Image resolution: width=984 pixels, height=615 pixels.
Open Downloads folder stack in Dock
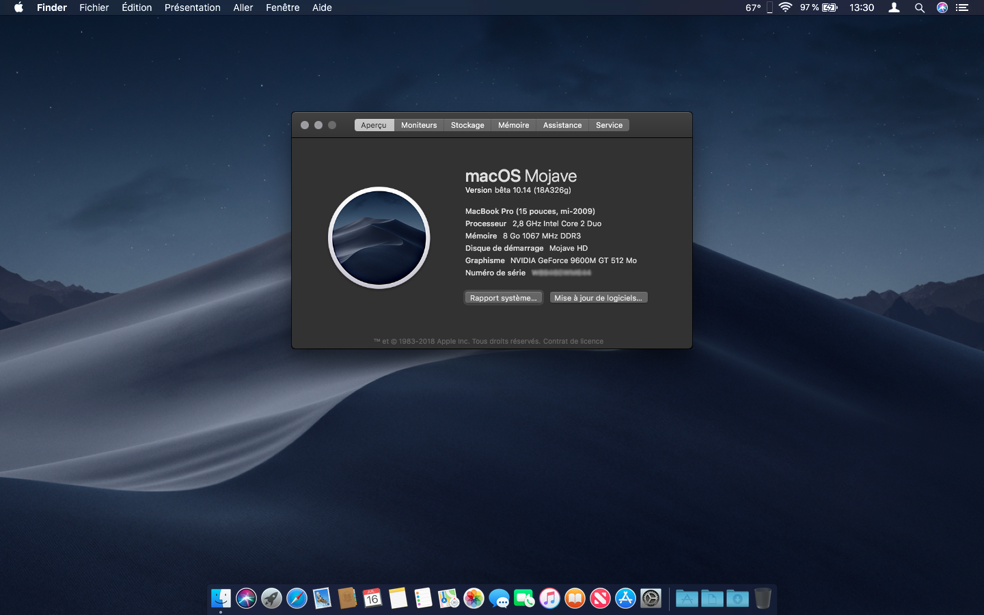(737, 599)
